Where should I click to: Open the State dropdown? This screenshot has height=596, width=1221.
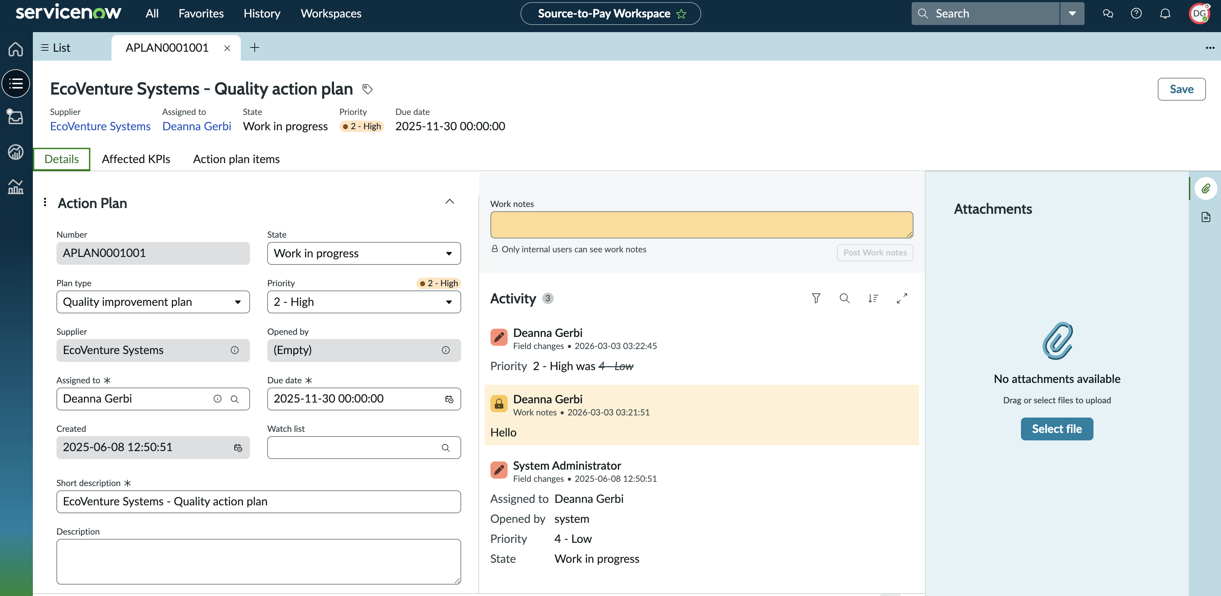pos(364,253)
